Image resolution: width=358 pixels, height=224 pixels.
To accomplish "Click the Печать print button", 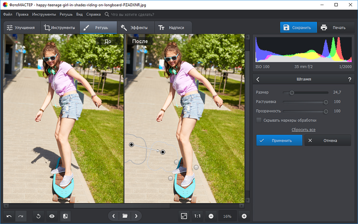I will pyautogui.click(x=336, y=28).
